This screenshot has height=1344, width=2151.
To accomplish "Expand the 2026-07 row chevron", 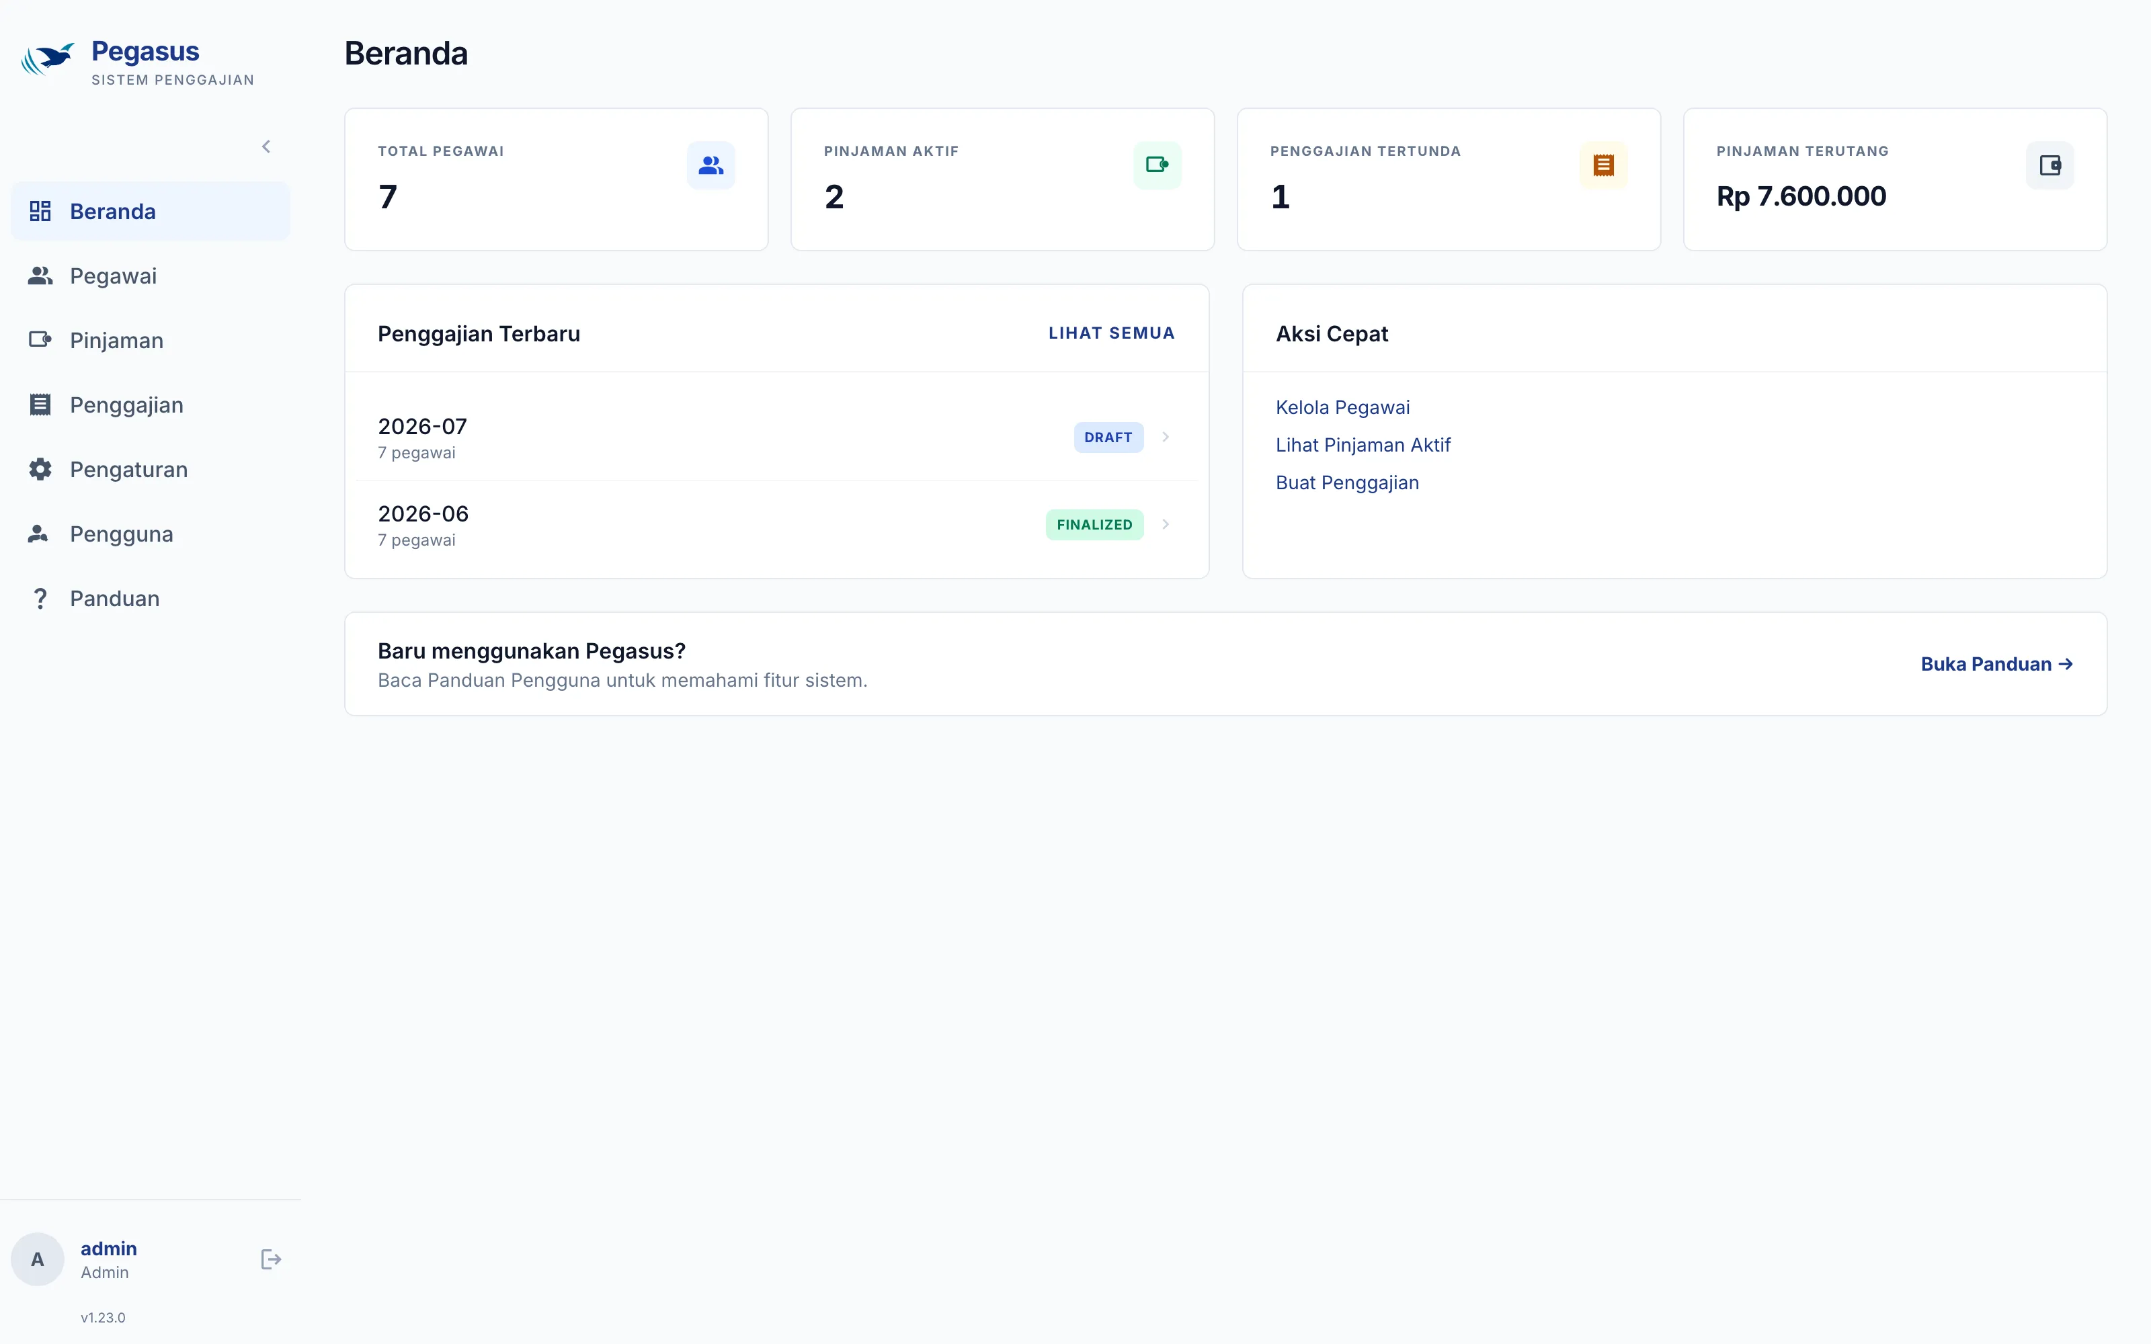I will [x=1166, y=436].
